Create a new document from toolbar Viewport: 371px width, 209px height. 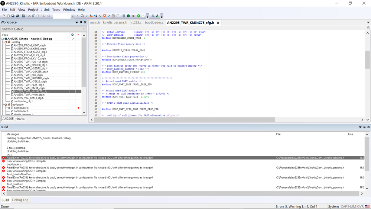click(x=4, y=16)
